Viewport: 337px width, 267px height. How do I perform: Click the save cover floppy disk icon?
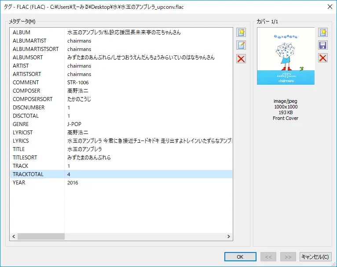tap(323, 45)
